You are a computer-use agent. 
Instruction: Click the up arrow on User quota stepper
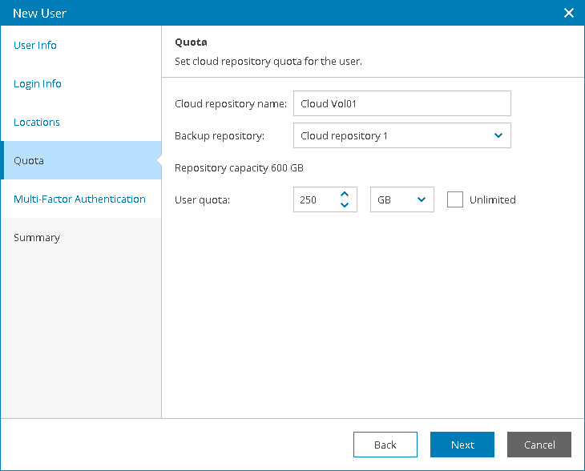click(x=345, y=194)
